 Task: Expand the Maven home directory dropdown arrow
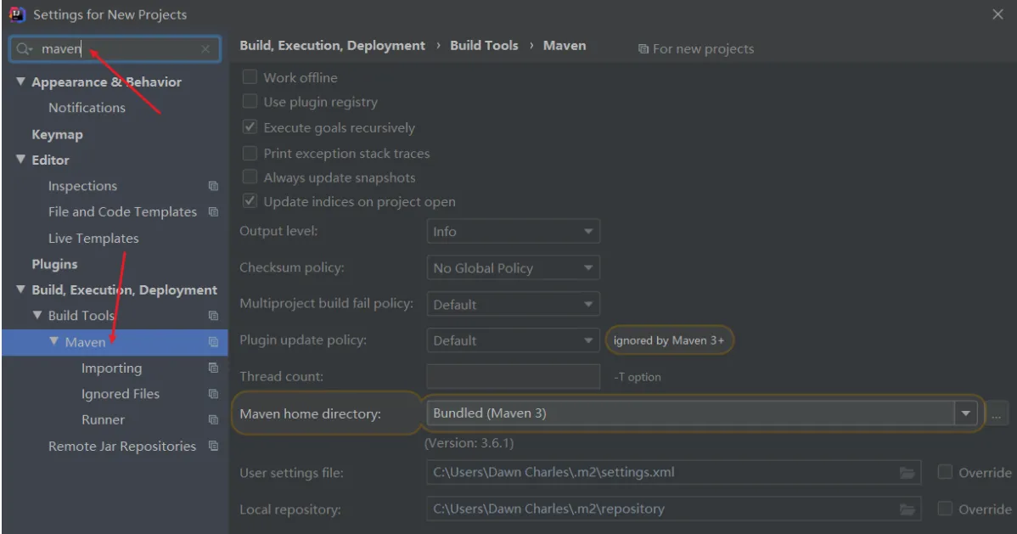pyautogui.click(x=965, y=413)
